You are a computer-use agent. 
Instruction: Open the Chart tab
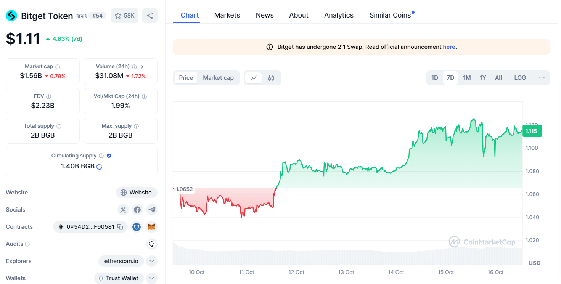pyautogui.click(x=190, y=15)
